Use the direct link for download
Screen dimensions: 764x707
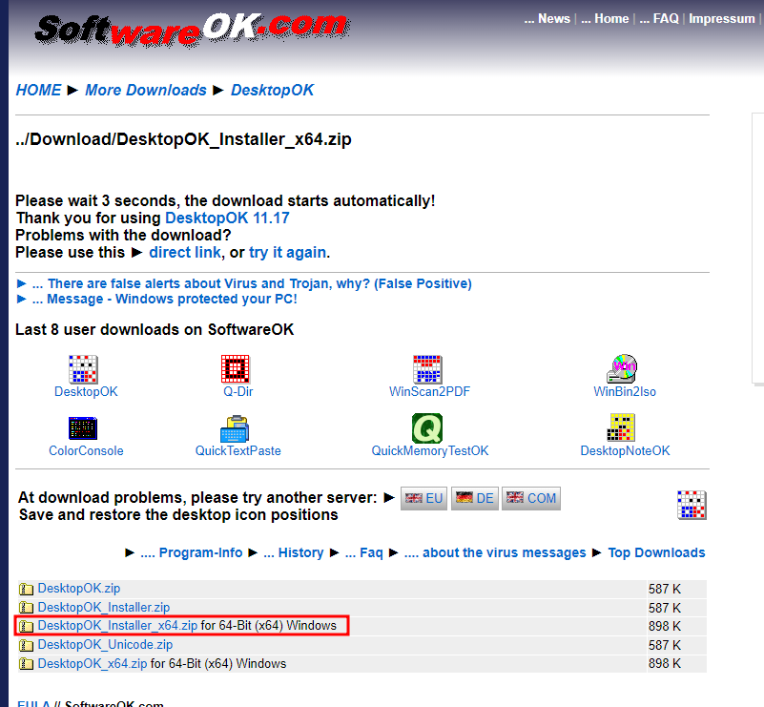(x=185, y=253)
